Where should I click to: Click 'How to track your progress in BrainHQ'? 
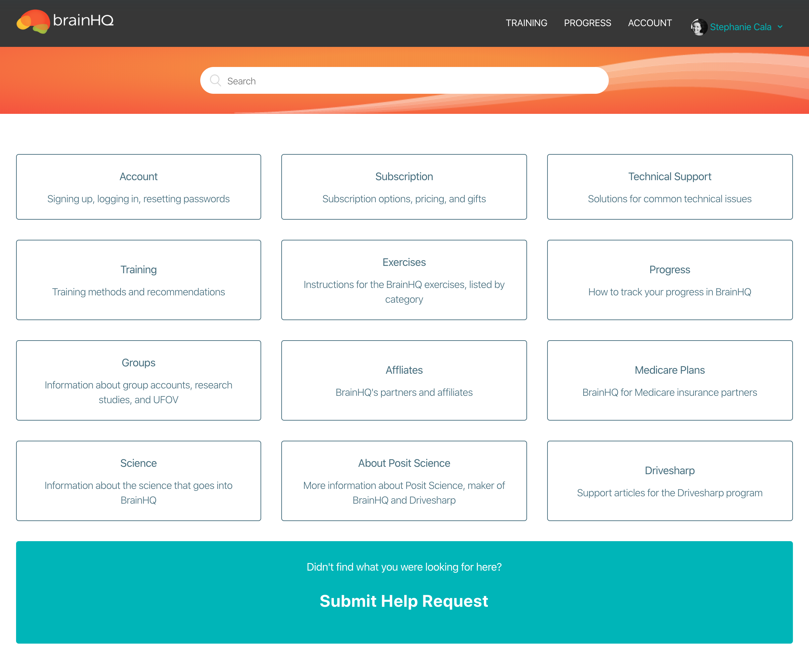click(670, 292)
